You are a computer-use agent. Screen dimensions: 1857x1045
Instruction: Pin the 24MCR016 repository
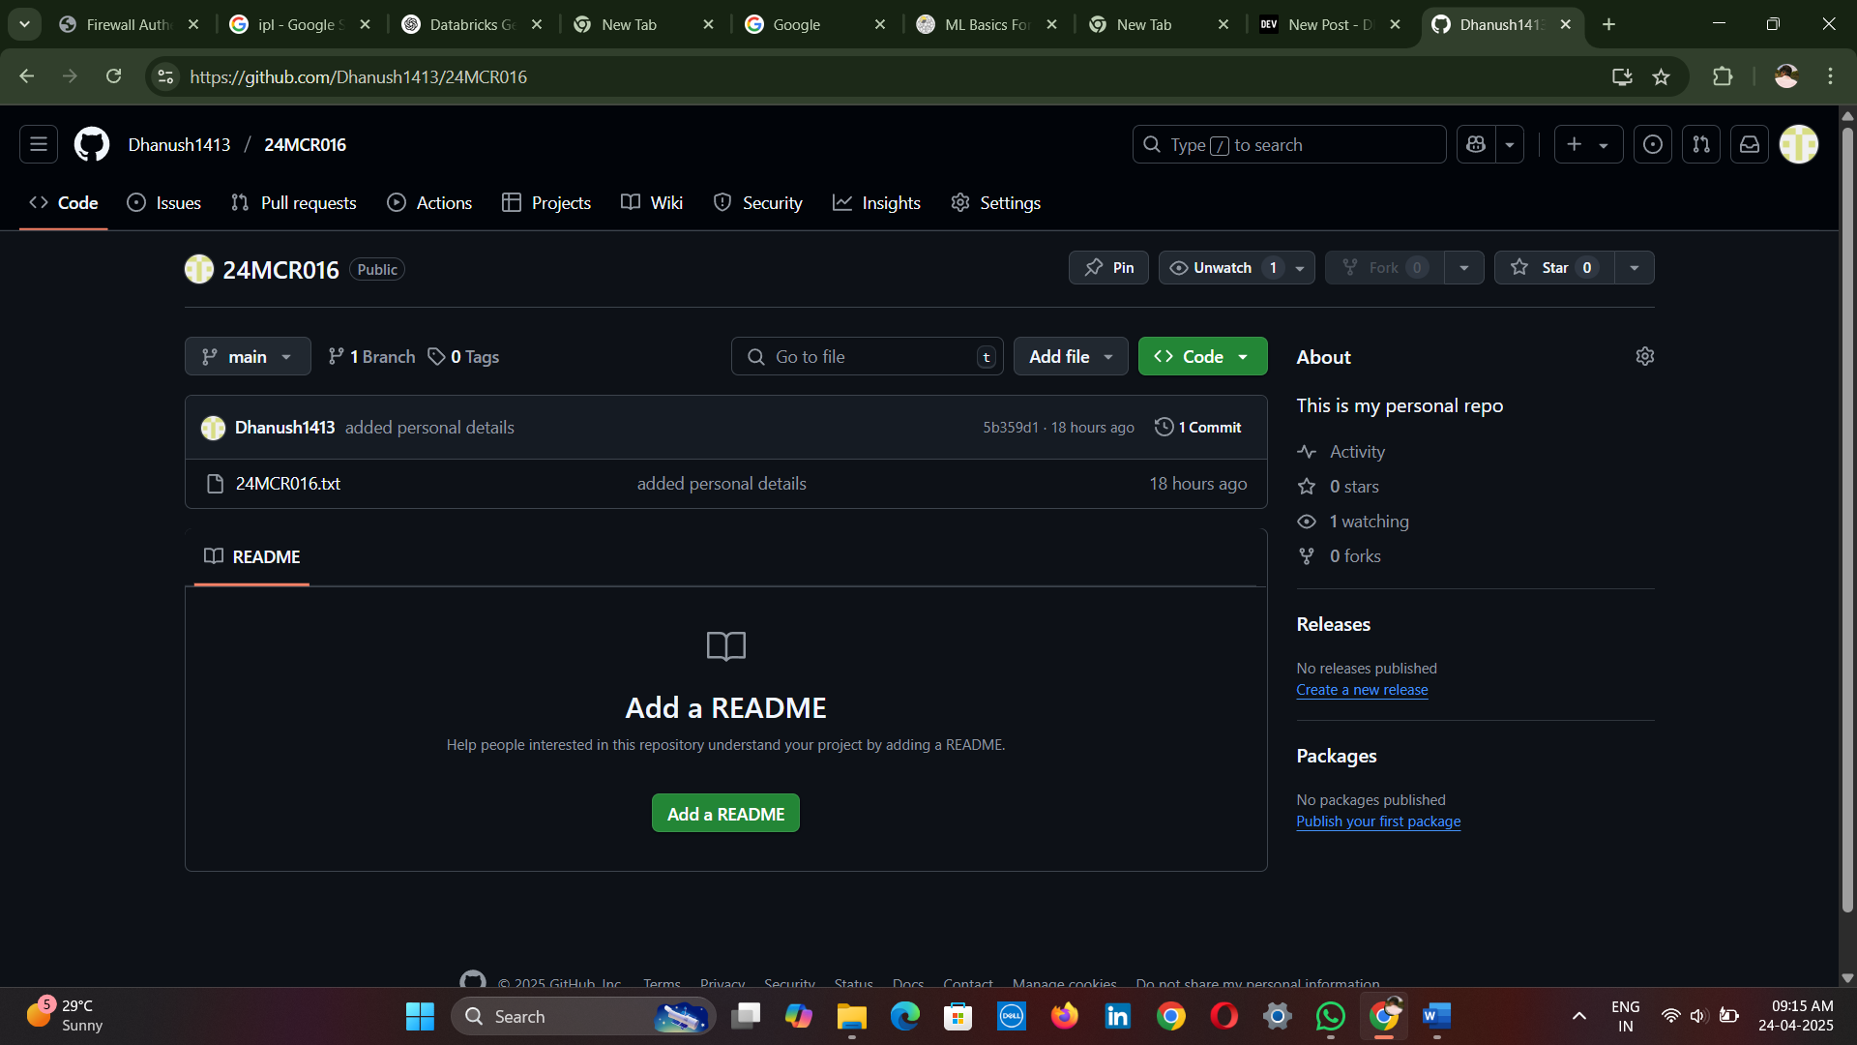pyautogui.click(x=1108, y=268)
